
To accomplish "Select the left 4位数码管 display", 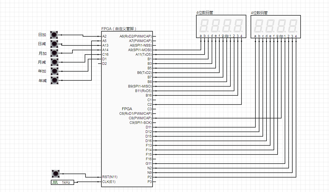I will pos(221,26).
